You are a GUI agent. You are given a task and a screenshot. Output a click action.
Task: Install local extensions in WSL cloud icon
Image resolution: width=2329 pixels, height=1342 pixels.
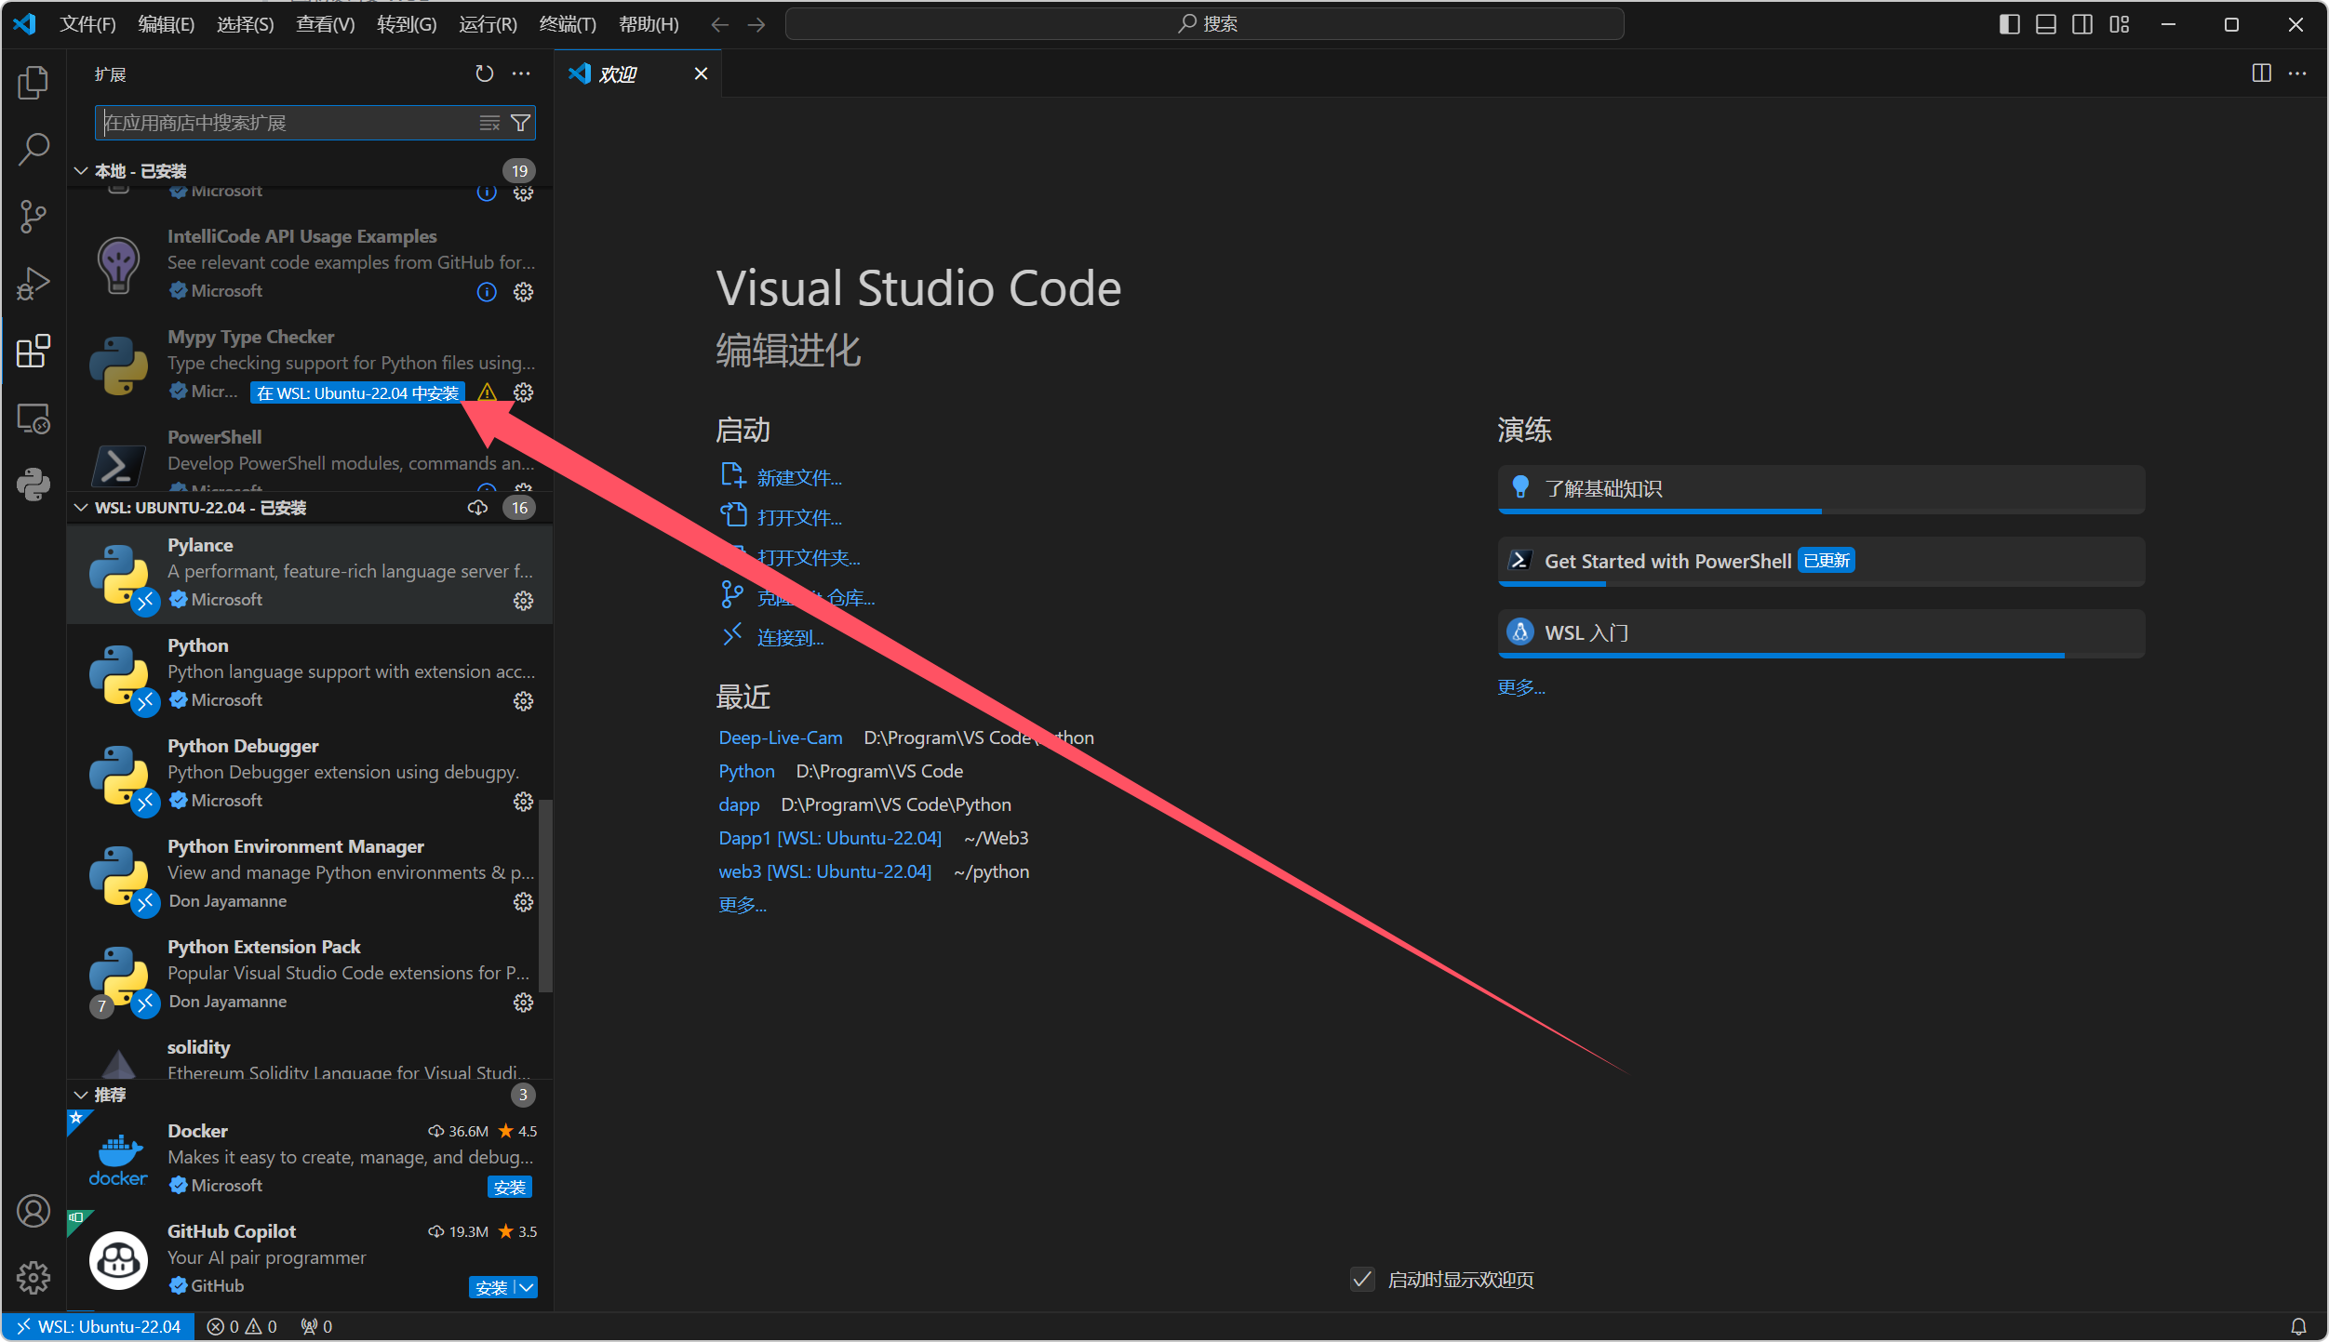[477, 508]
